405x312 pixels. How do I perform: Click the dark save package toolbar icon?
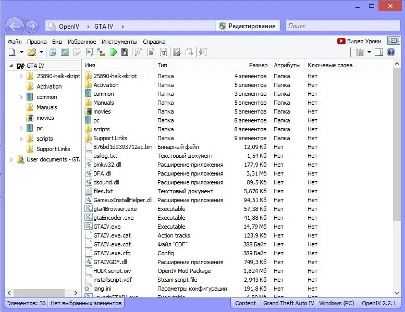125,53
